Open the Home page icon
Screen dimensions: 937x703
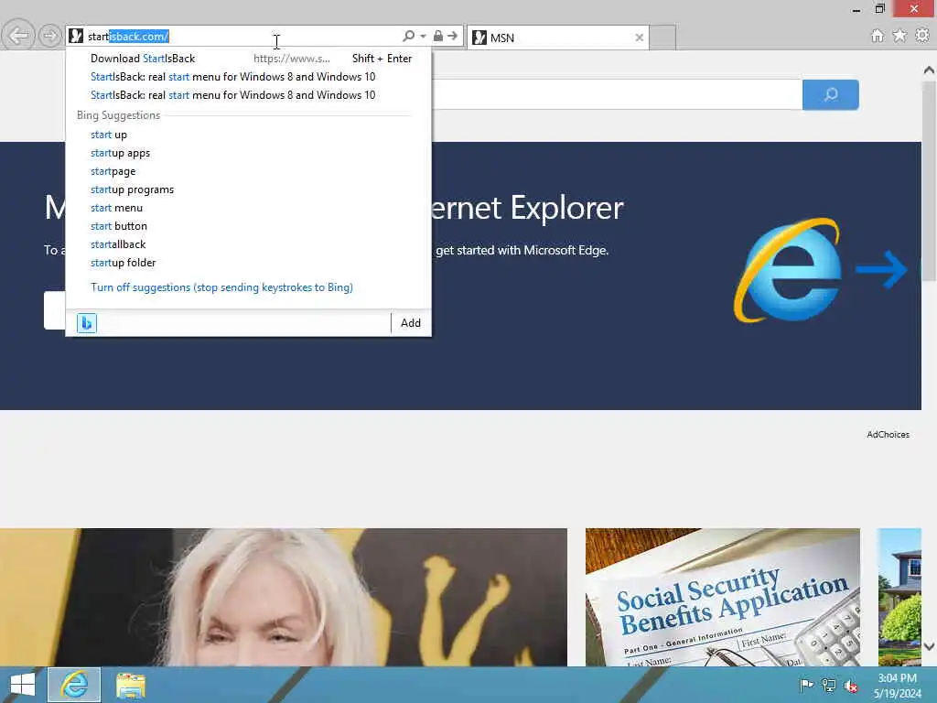pyautogui.click(x=878, y=36)
